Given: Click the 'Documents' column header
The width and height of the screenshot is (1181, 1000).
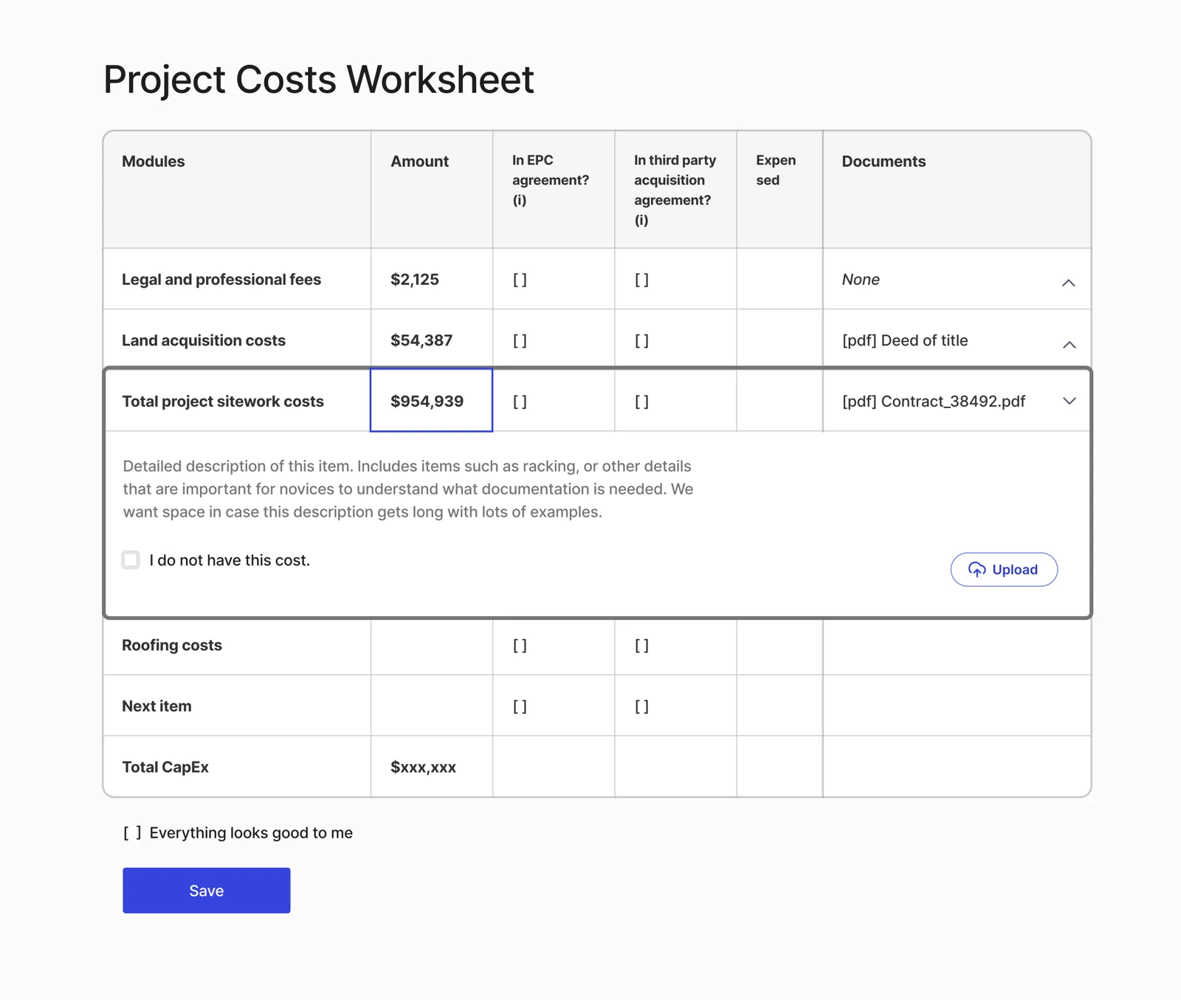Looking at the screenshot, I should pyautogui.click(x=884, y=161).
